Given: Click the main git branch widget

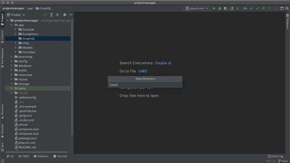Looking at the screenshot, I should pos(283,161).
